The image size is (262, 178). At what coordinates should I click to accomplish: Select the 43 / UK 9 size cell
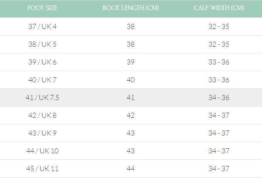click(43, 133)
